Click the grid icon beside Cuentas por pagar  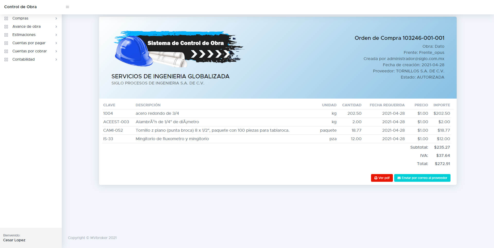[x=6, y=43]
